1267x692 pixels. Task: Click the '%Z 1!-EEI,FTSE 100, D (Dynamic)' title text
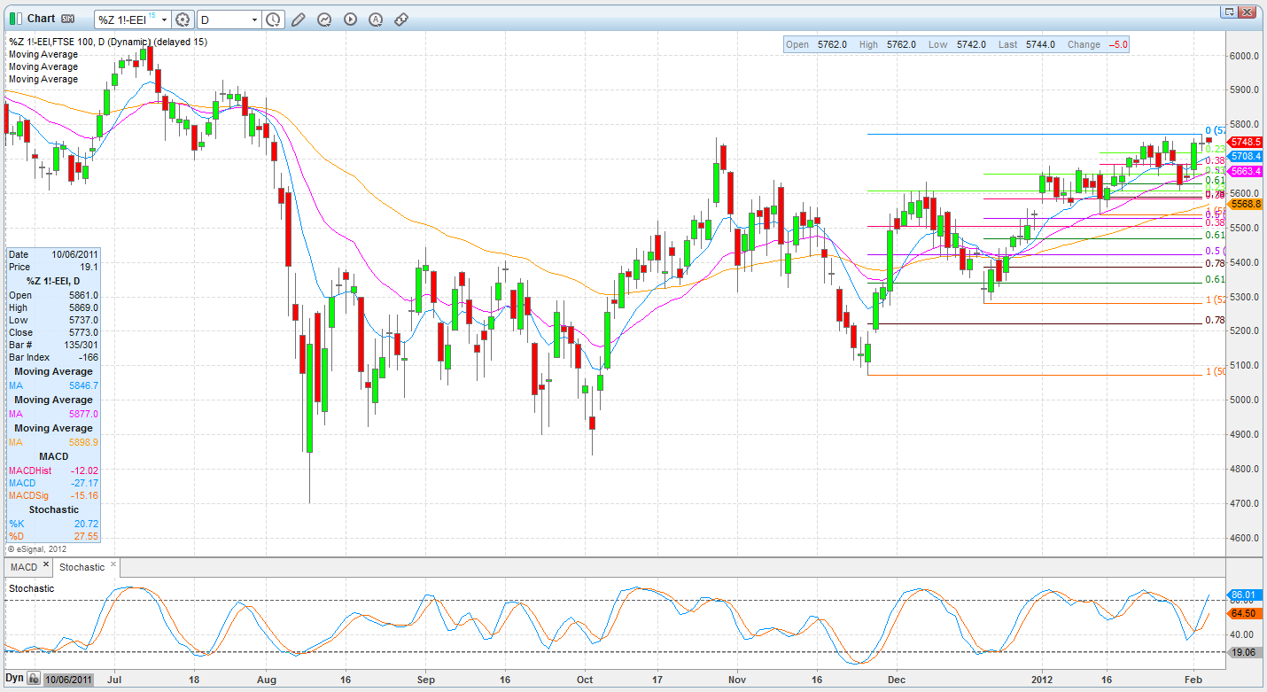click(x=79, y=42)
